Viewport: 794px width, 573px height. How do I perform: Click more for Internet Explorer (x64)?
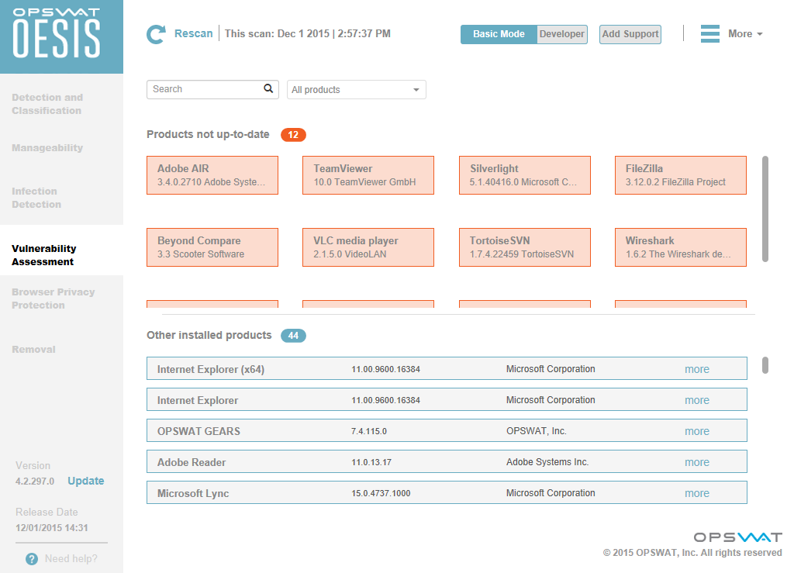(x=697, y=370)
